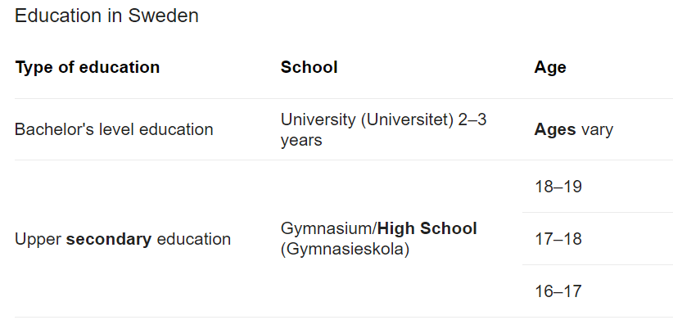This screenshot has width=673, height=320.
Task: Select the 'Type of education' column header
Action: pyautogui.click(x=88, y=67)
